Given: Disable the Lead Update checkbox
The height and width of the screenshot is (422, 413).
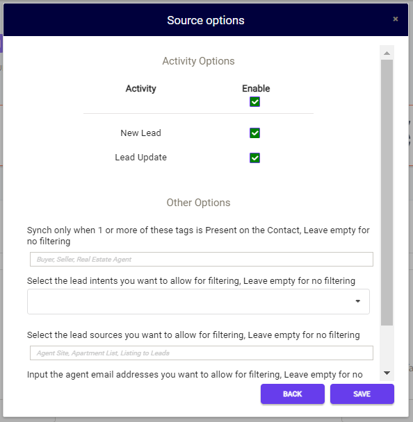Looking at the screenshot, I should [254, 158].
